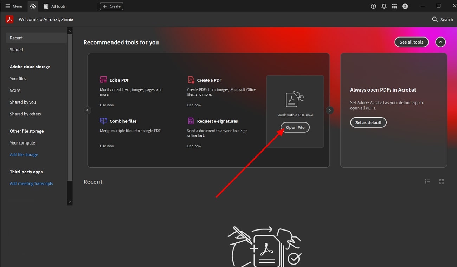Click the Request e-signatures icon
Viewport: 457px width, 267px height.
coord(191,121)
